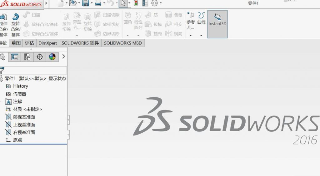This screenshot has height=176, width=320.
Task: Expand the Curves (曲线) dropdown arrow
Action: pos(201,36)
